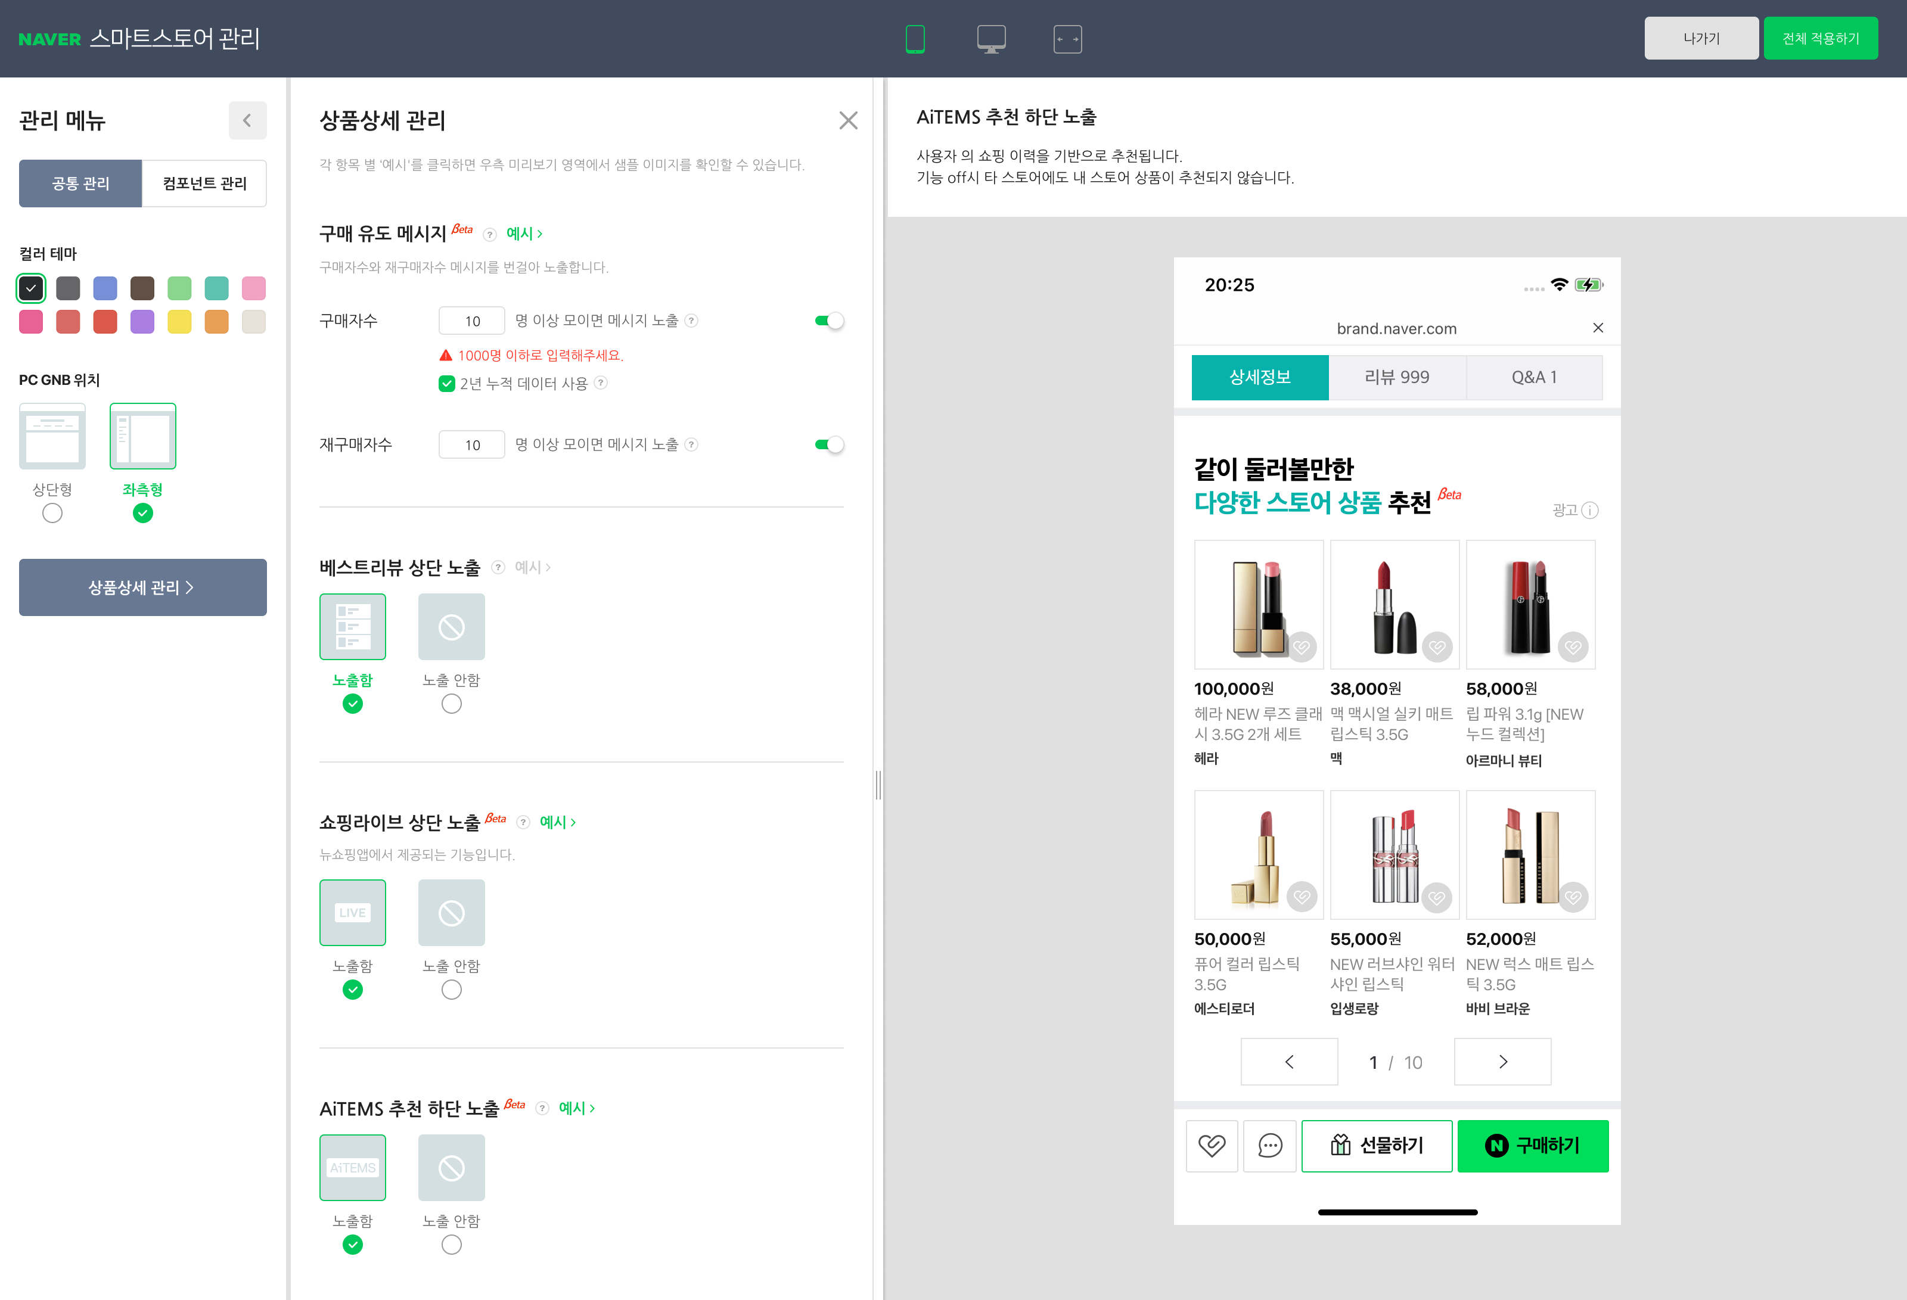The image size is (1907, 1300).
Task: Open help icon next to 구매자수 message
Action: point(692,321)
